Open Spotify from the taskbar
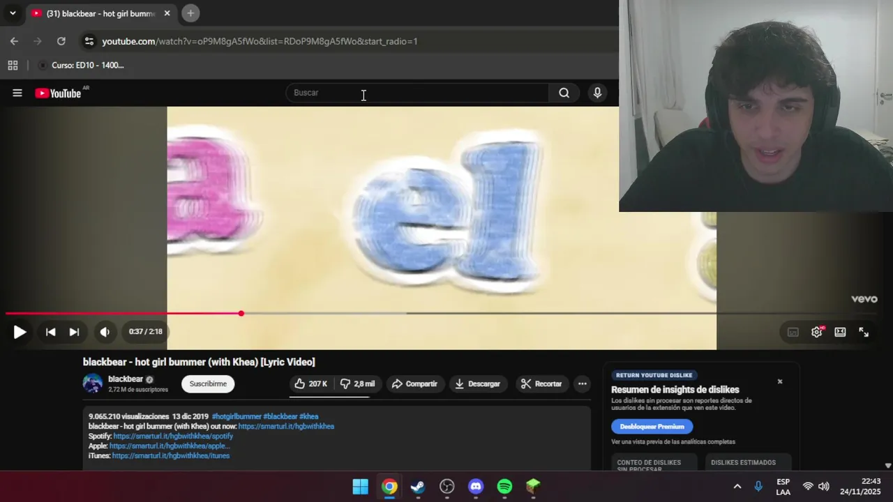Screen dimensions: 893x502 (504, 487)
